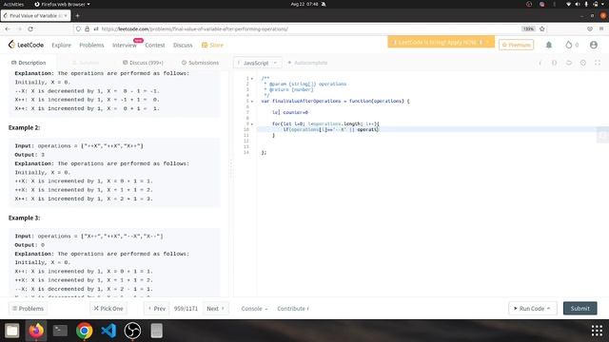Go to the Next problem
Viewport: 609px width, 342px height.
216,308
